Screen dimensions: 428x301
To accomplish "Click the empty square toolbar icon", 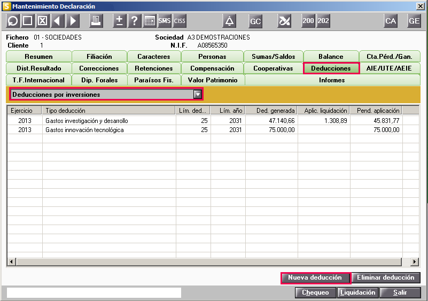I will tap(28, 21).
